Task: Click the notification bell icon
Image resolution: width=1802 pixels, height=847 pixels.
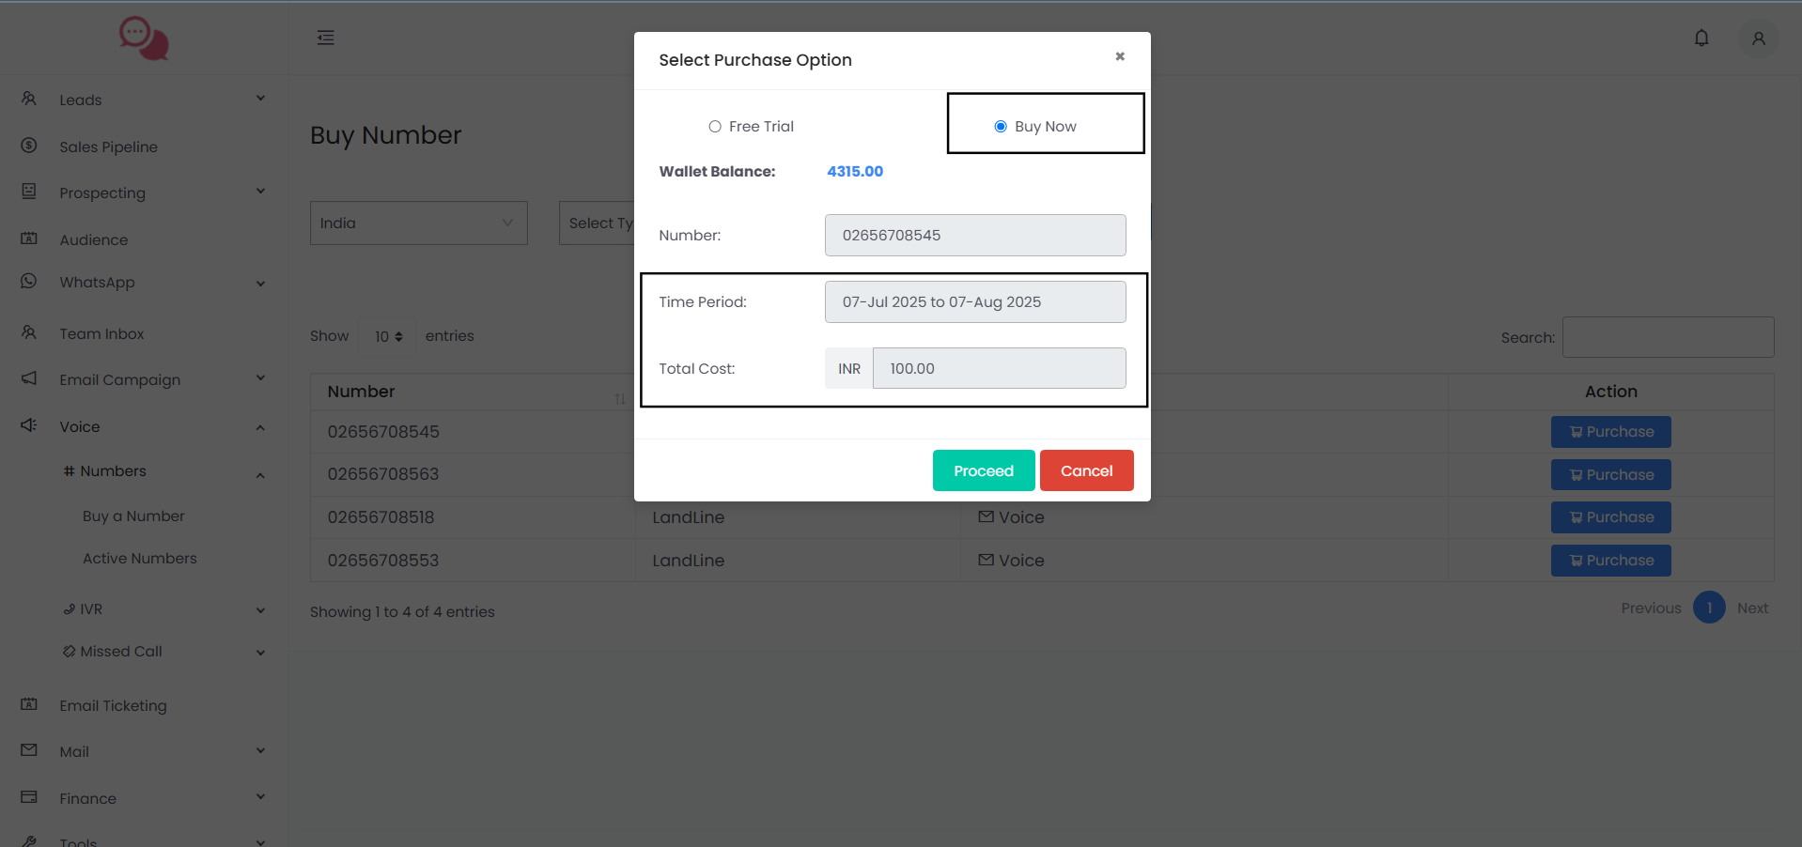Action: tap(1701, 38)
